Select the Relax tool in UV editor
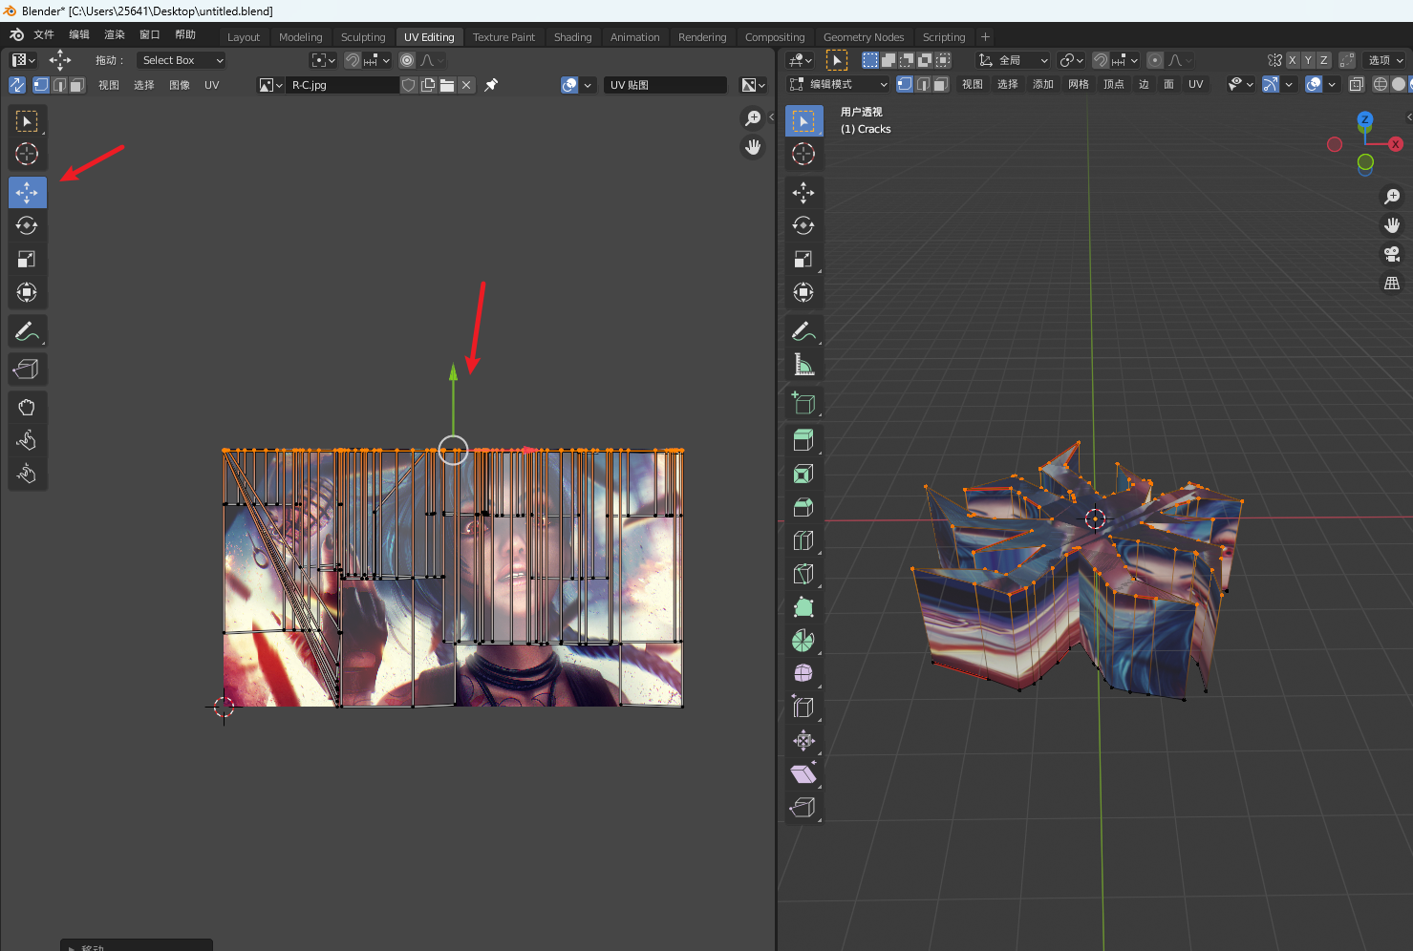Image resolution: width=1413 pixels, height=951 pixels. coord(27,440)
